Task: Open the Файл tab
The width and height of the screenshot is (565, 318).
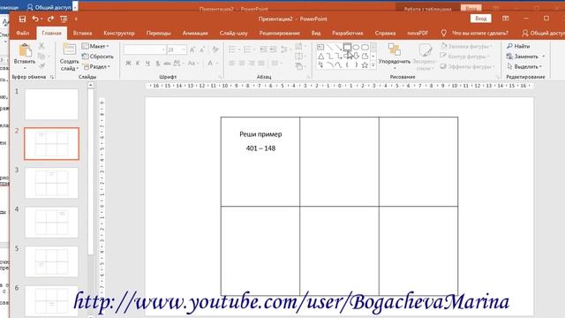Action: [22, 34]
